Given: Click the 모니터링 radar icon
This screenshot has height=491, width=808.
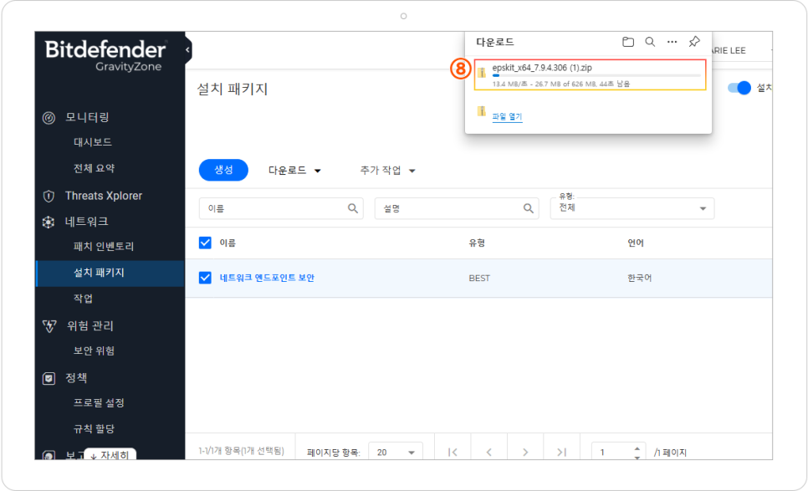Looking at the screenshot, I should [x=49, y=118].
